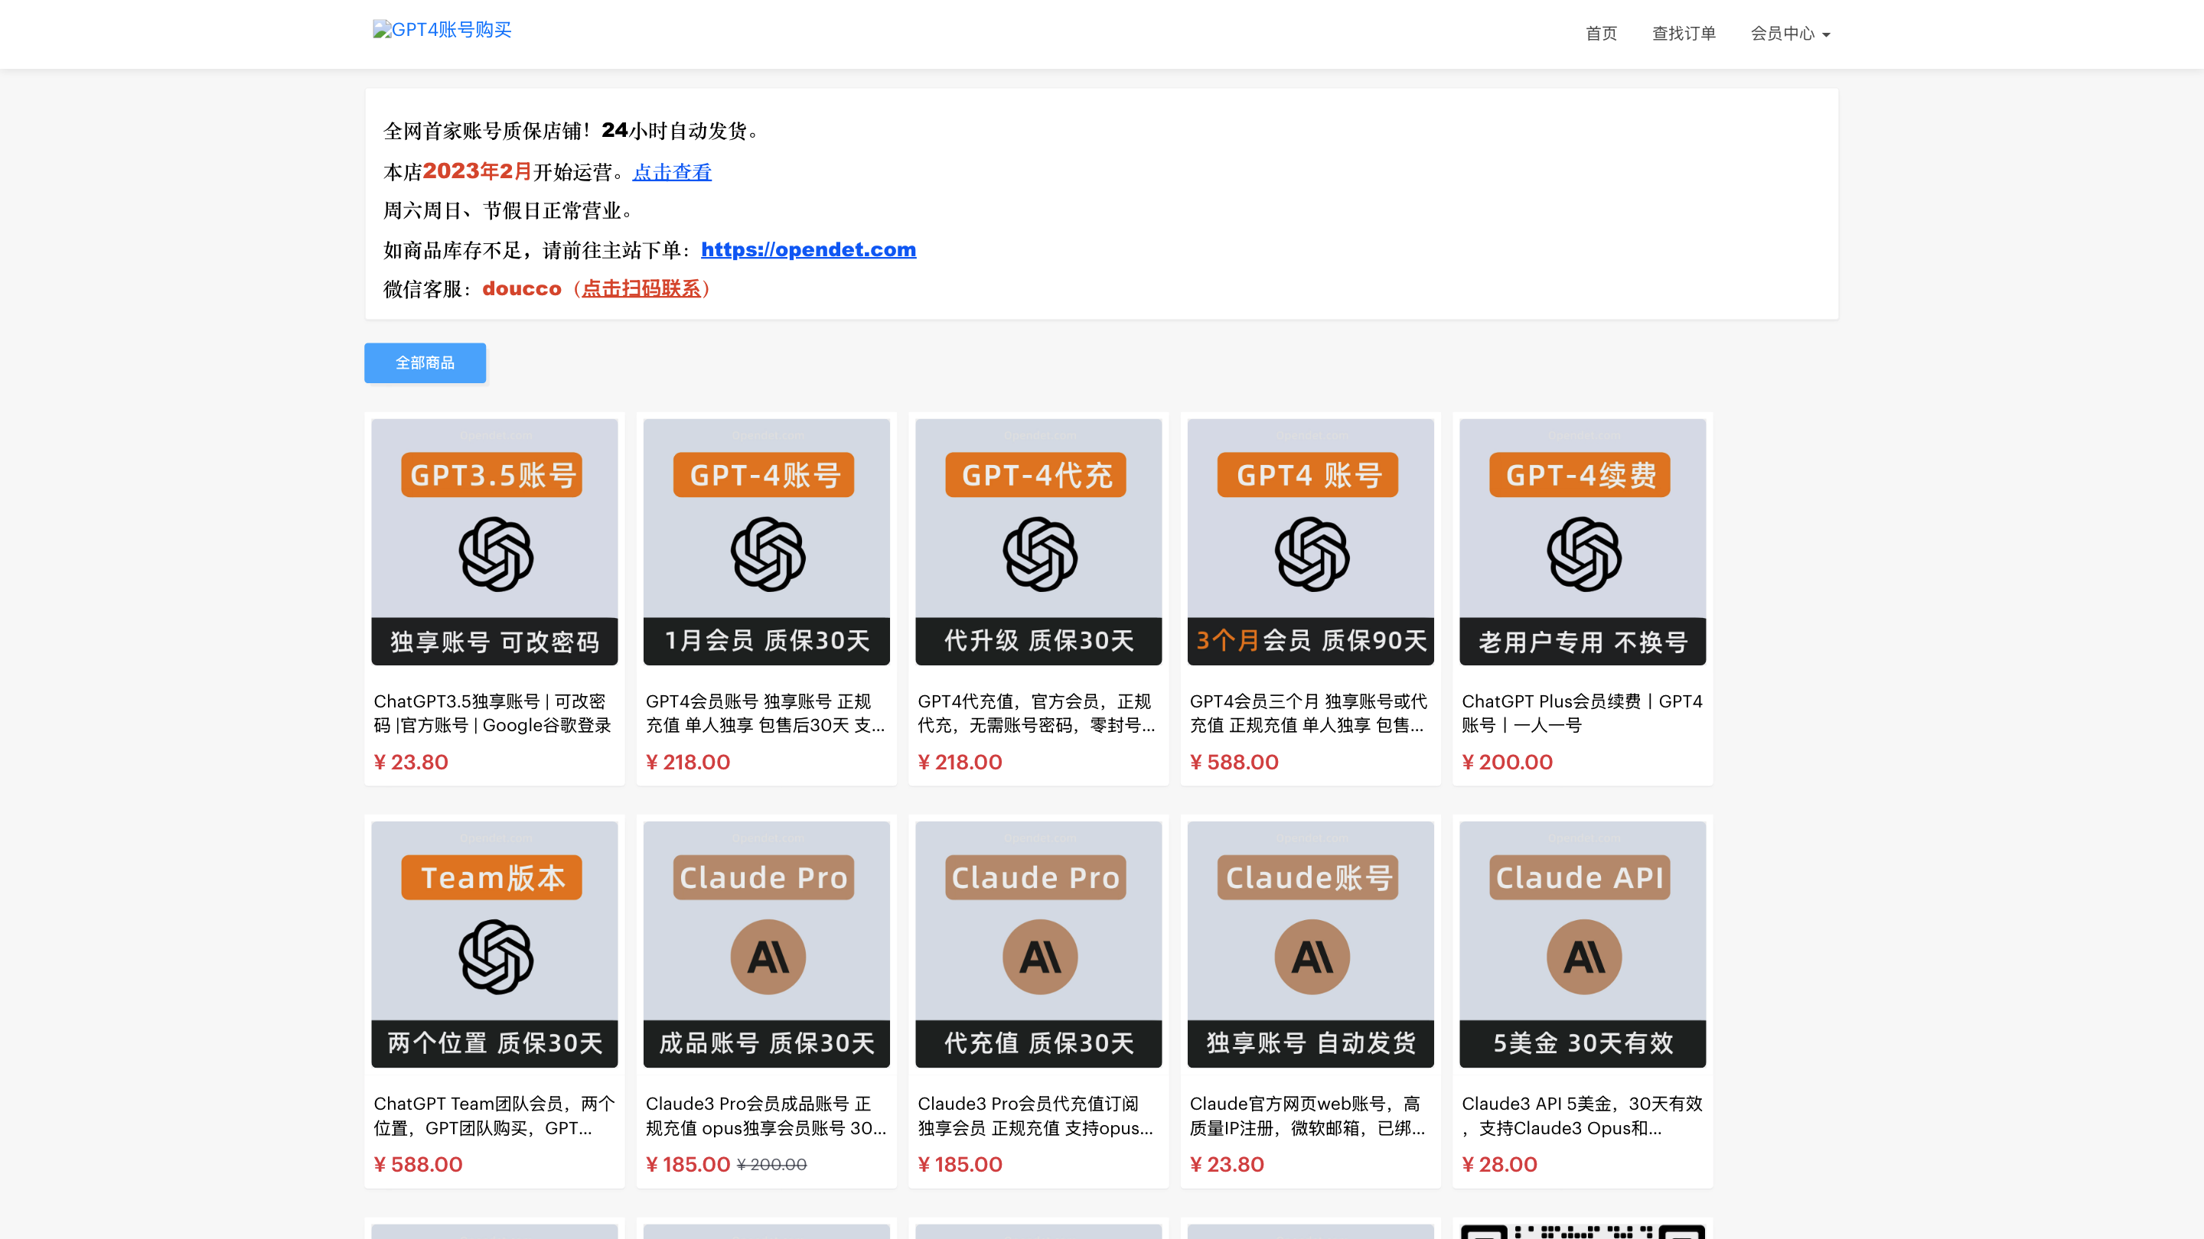Click the GPT-4续费 product image
Viewport: 2204px width, 1239px height.
click(1582, 542)
